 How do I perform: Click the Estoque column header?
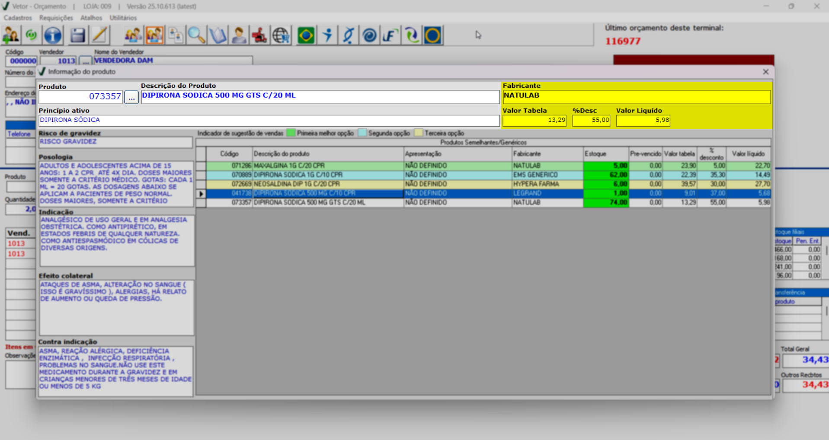(x=605, y=154)
